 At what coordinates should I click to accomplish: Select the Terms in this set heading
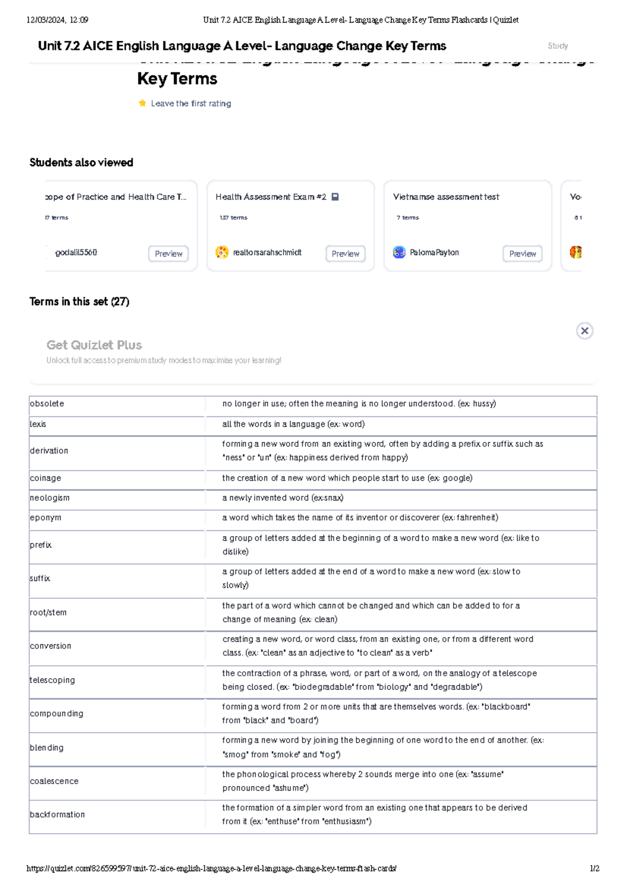tap(79, 301)
